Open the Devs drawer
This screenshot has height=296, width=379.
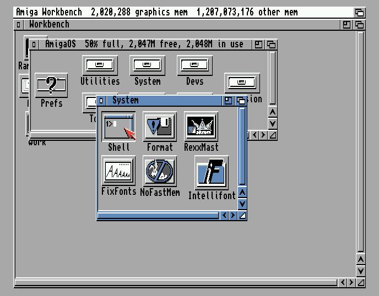tap(194, 65)
